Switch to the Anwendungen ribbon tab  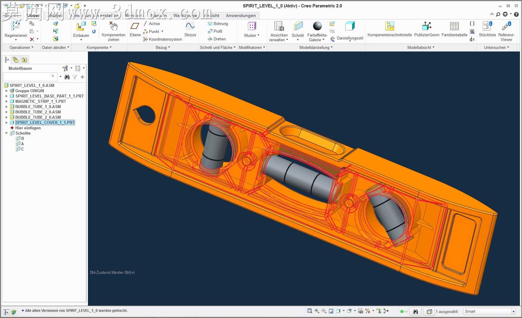tap(241, 16)
